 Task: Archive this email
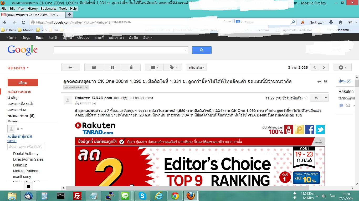coord(94,68)
